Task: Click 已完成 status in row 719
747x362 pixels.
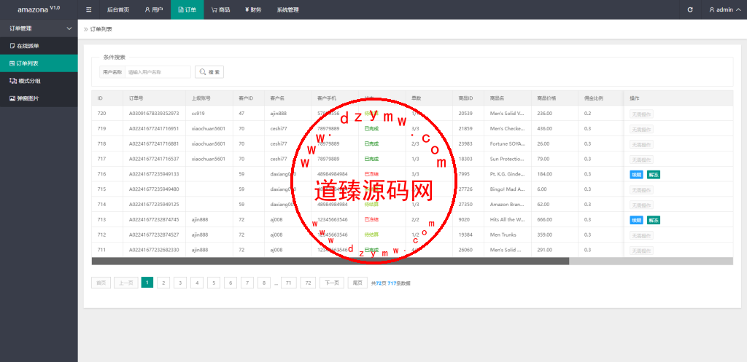Action: tap(371, 129)
